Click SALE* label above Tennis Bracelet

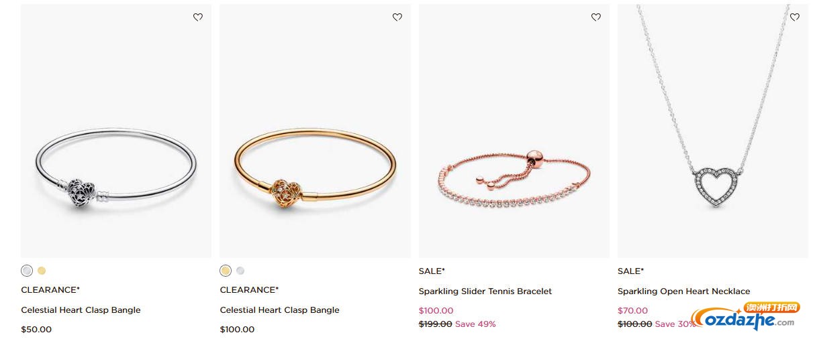[432, 271]
